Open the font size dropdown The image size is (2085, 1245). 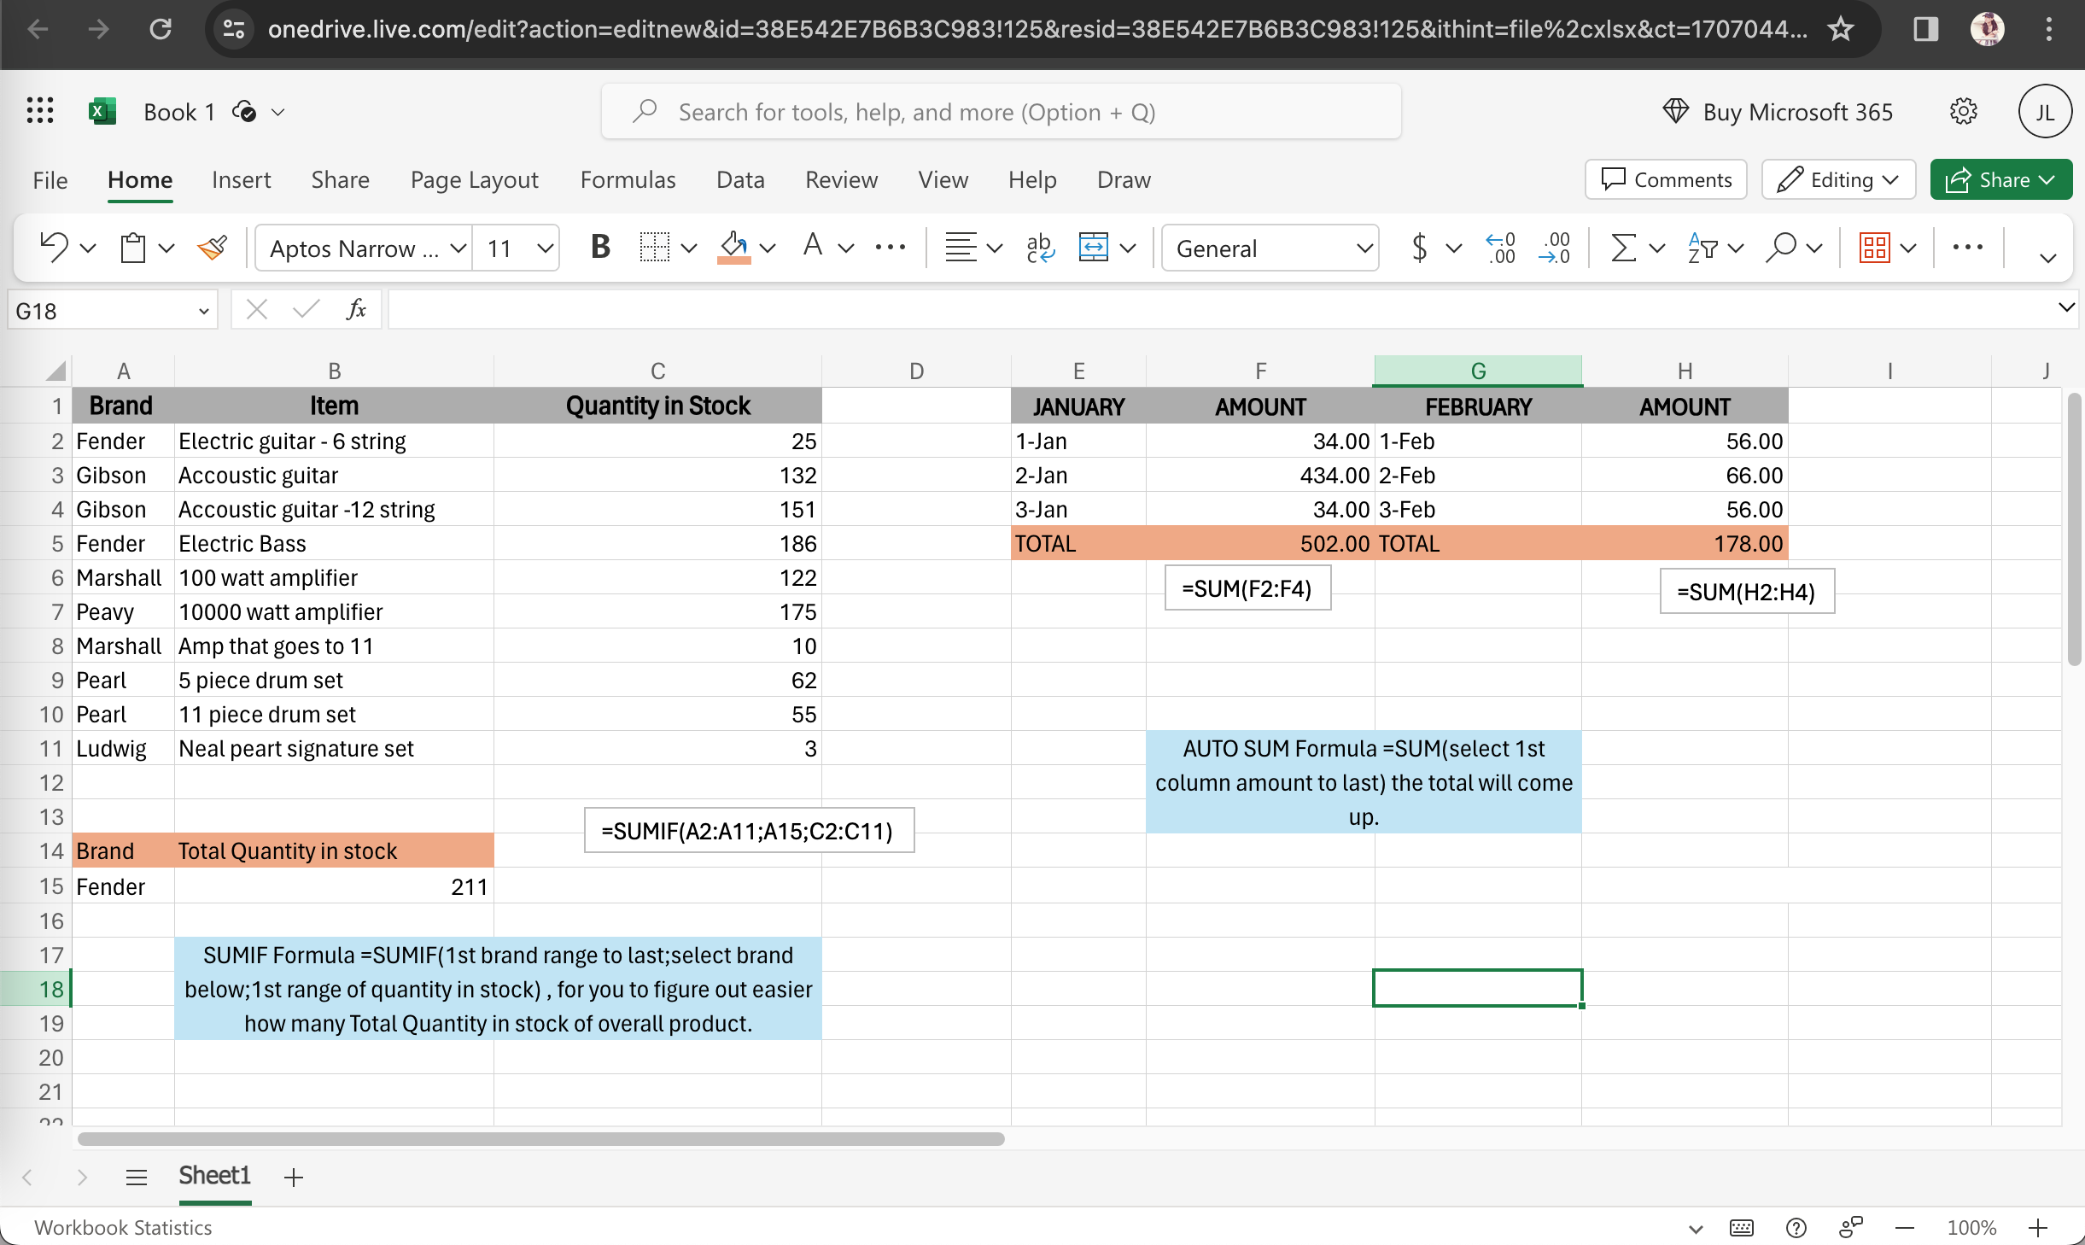pyautogui.click(x=545, y=248)
